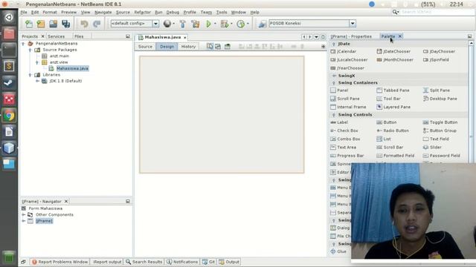The image size is (476, 267).
Task: Select the Combo Box control in Palette
Action: click(345, 139)
